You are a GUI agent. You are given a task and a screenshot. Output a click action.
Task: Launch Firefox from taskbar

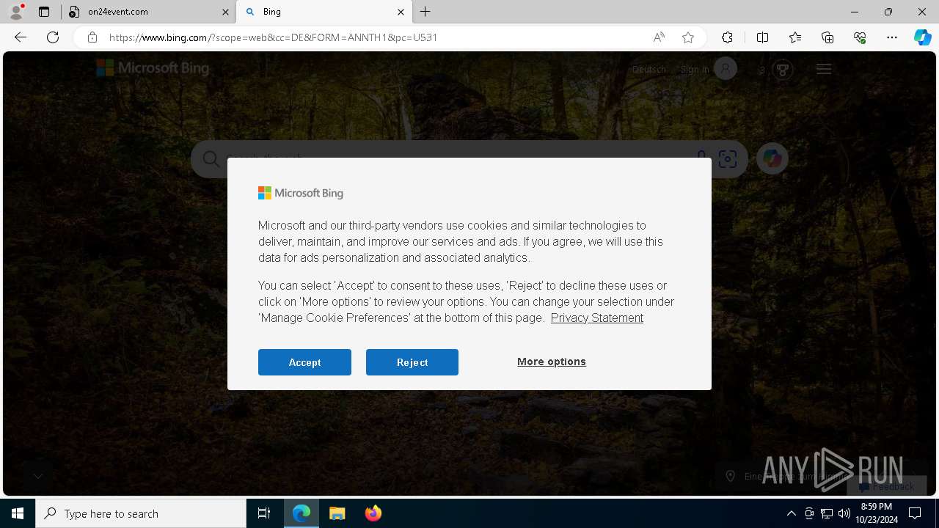pyautogui.click(x=373, y=513)
